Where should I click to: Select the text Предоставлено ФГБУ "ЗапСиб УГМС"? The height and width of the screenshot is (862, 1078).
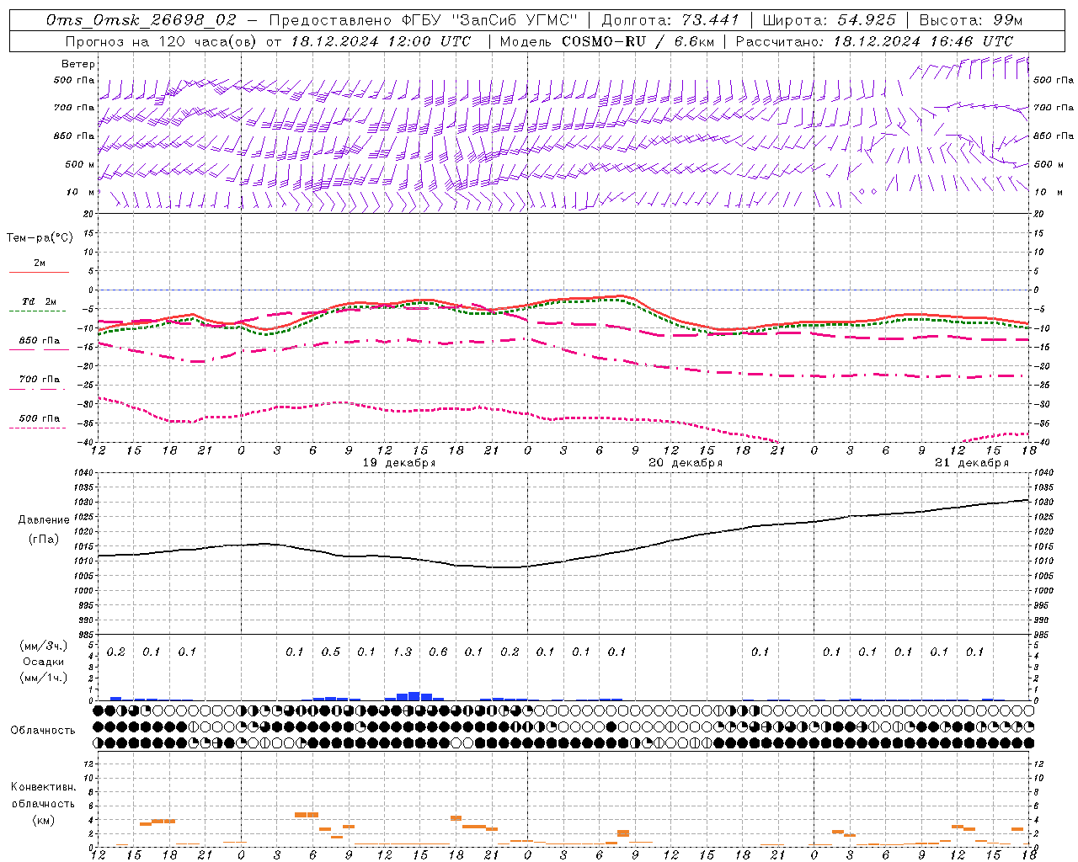[424, 20]
